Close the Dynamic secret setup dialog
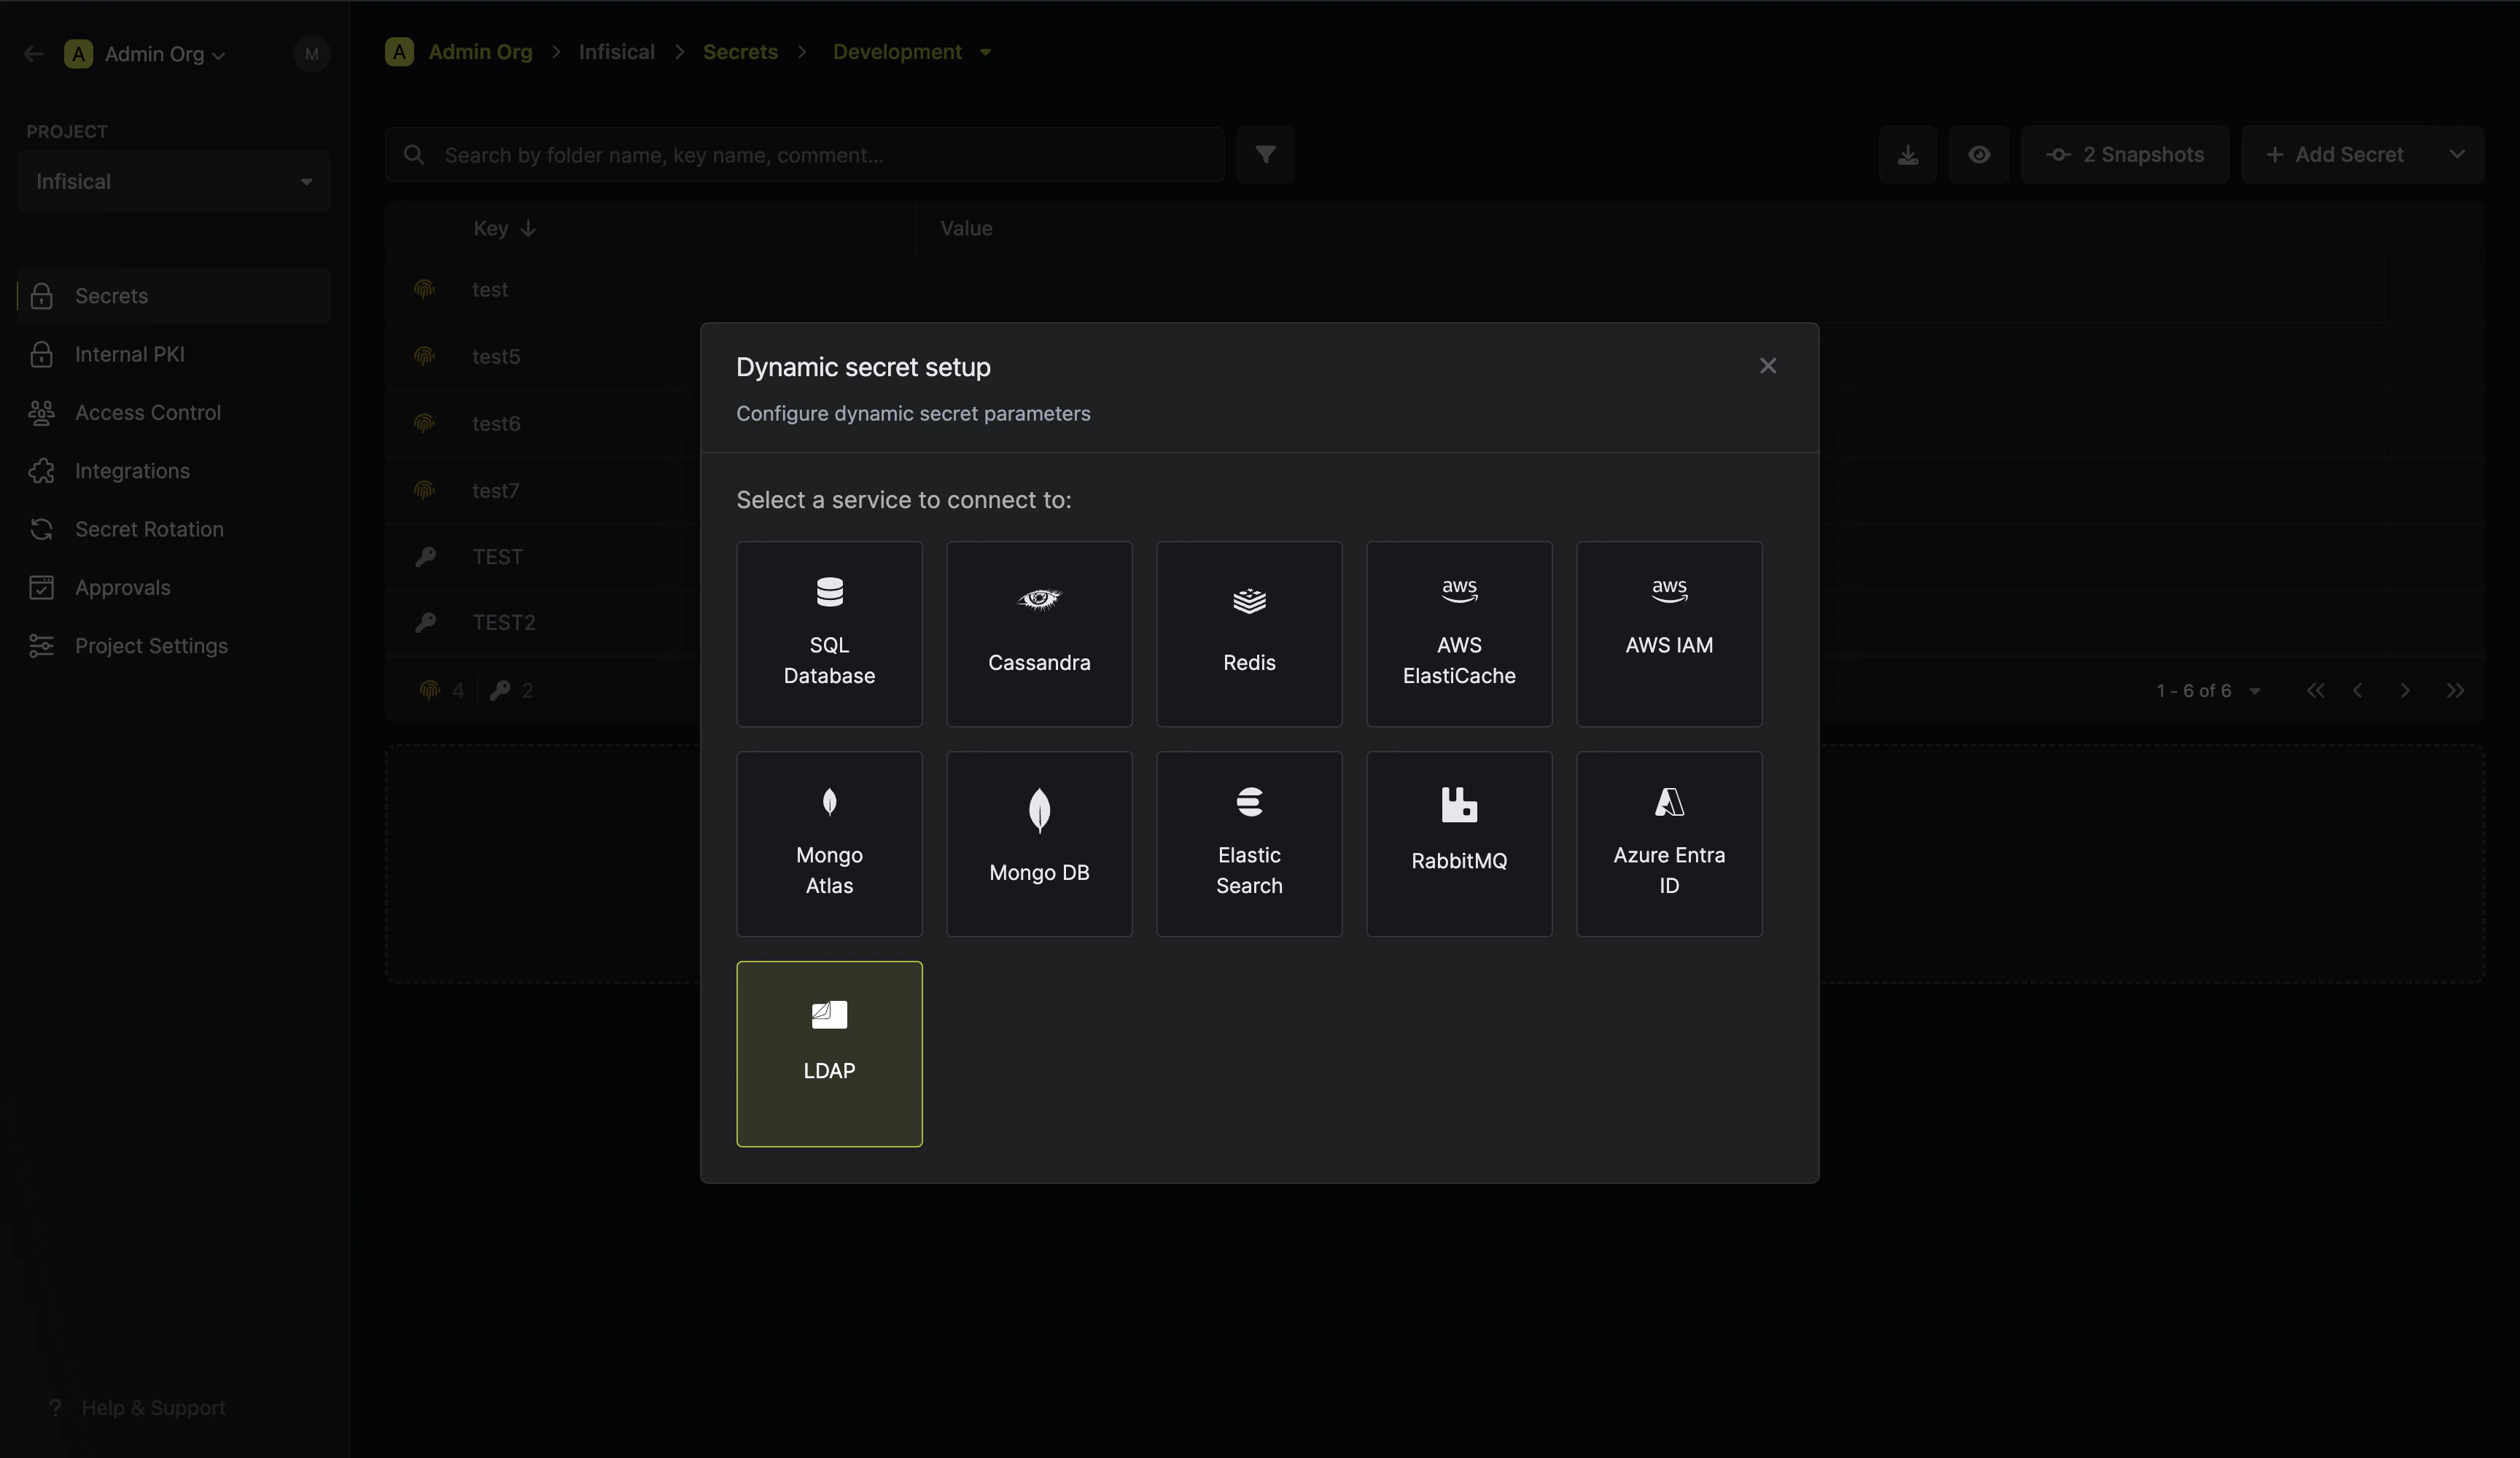2520x1458 pixels. click(x=1768, y=366)
